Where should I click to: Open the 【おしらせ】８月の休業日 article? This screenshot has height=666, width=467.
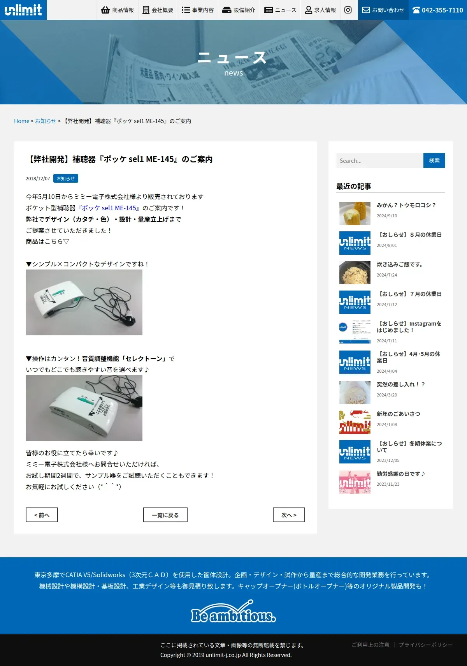pyautogui.click(x=409, y=235)
